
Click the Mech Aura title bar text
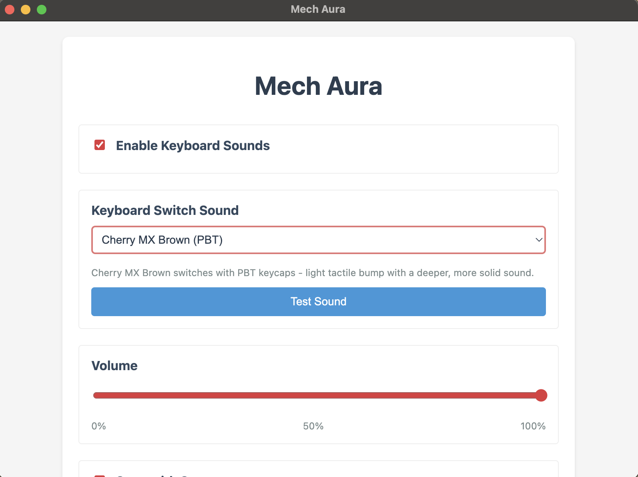[318, 9]
